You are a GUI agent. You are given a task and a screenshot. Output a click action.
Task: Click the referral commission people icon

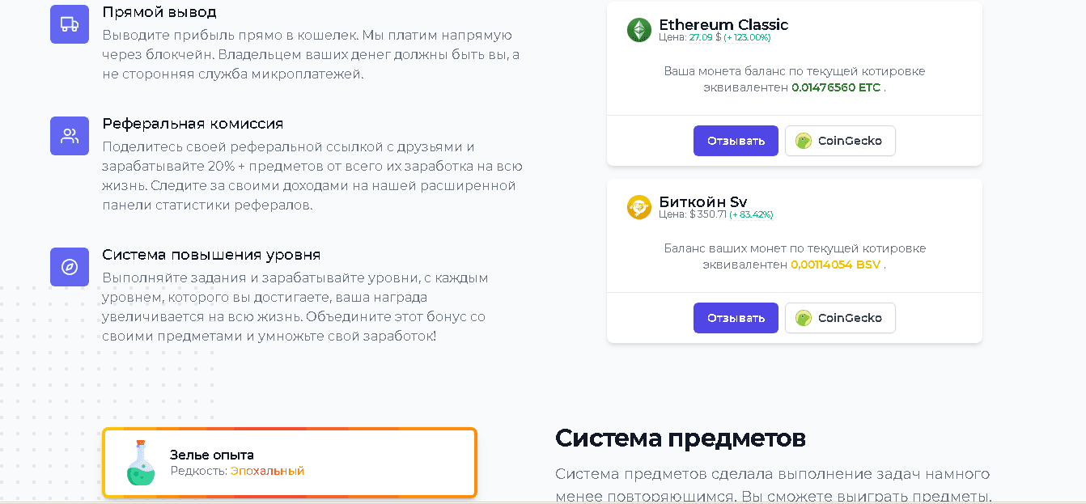[x=69, y=135]
